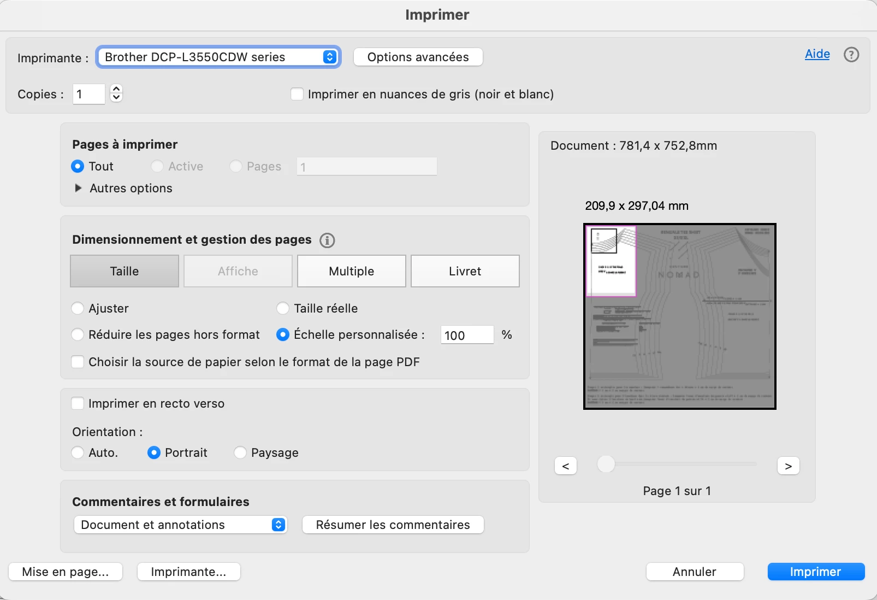This screenshot has width=877, height=600.
Task: Enable Imprimer en nuances de gris checkbox
Action: [297, 94]
